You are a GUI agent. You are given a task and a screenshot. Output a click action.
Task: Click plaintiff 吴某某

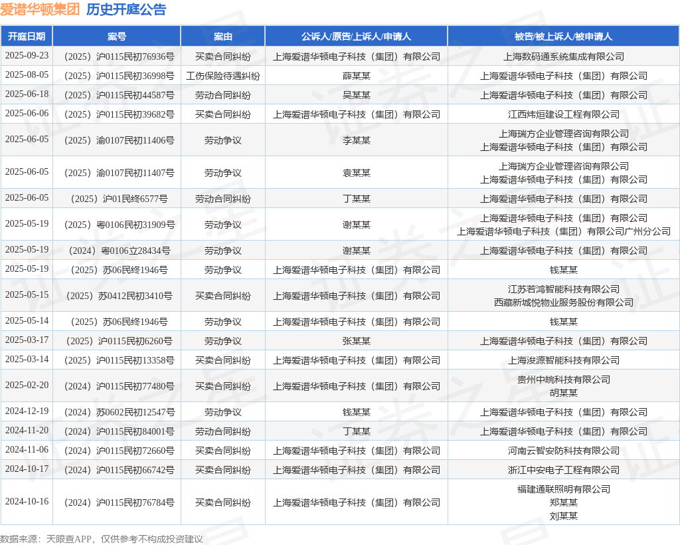pyautogui.click(x=356, y=95)
